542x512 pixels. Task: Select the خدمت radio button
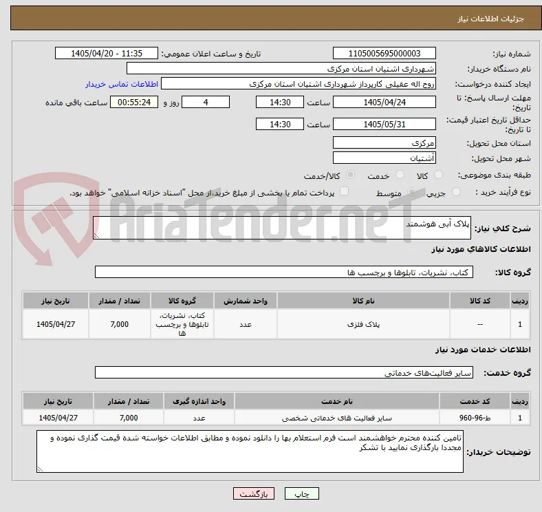pyautogui.click(x=400, y=175)
